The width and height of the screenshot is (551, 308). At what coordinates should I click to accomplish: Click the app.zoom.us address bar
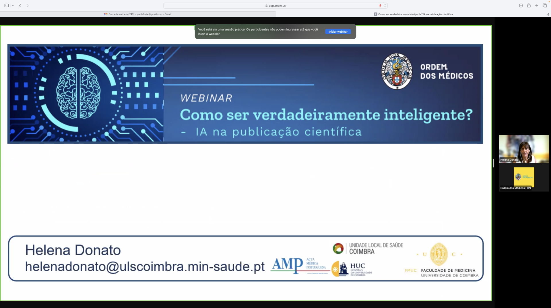pos(275,5)
